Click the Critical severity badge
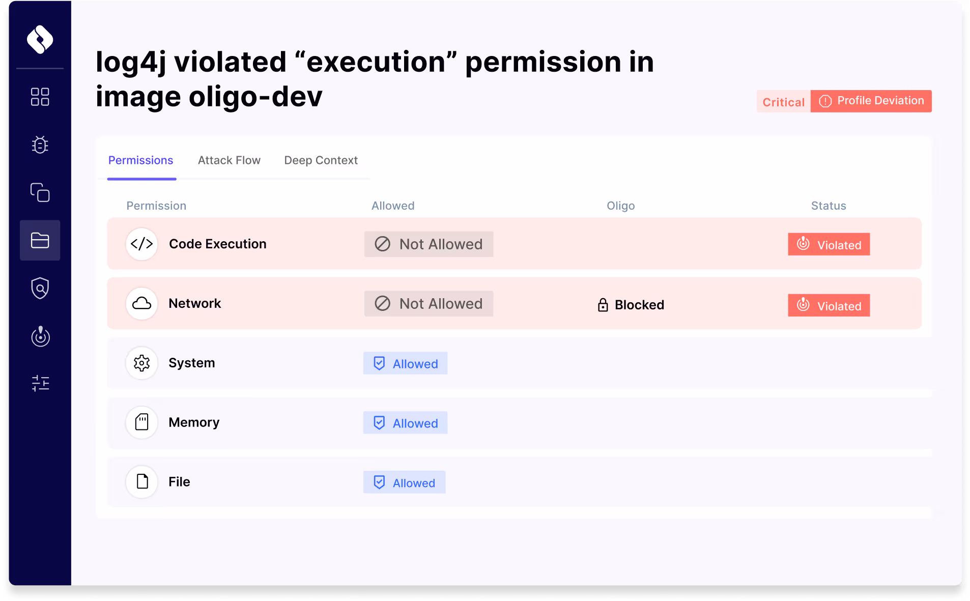Screen dimensions: 970x601 point(783,102)
